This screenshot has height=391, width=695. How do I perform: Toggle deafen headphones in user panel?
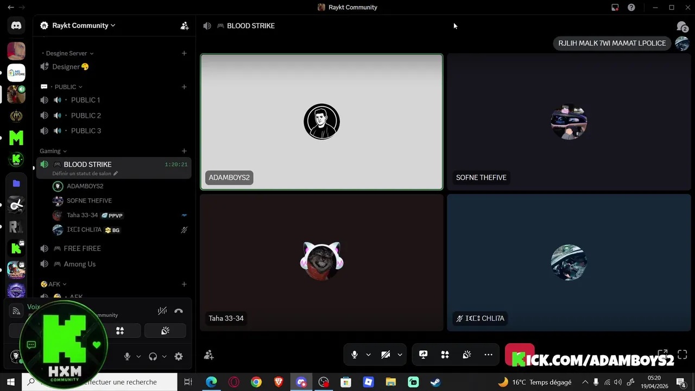point(153,356)
